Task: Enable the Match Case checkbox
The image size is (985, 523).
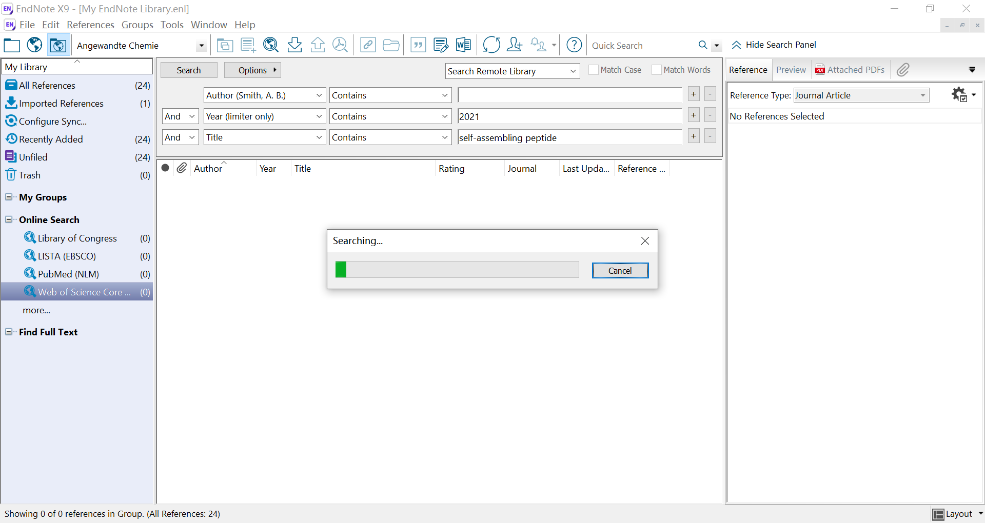Action: click(594, 70)
